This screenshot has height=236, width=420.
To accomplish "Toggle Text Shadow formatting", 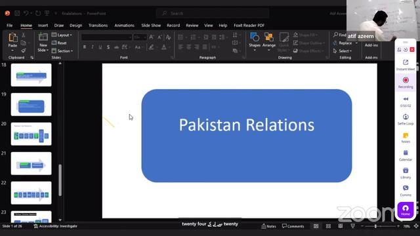I will tap(108, 47).
